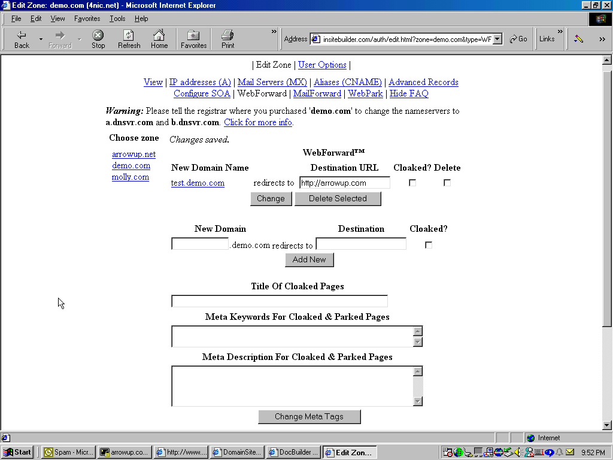Focus the Meta Keywords text area

(x=292, y=337)
